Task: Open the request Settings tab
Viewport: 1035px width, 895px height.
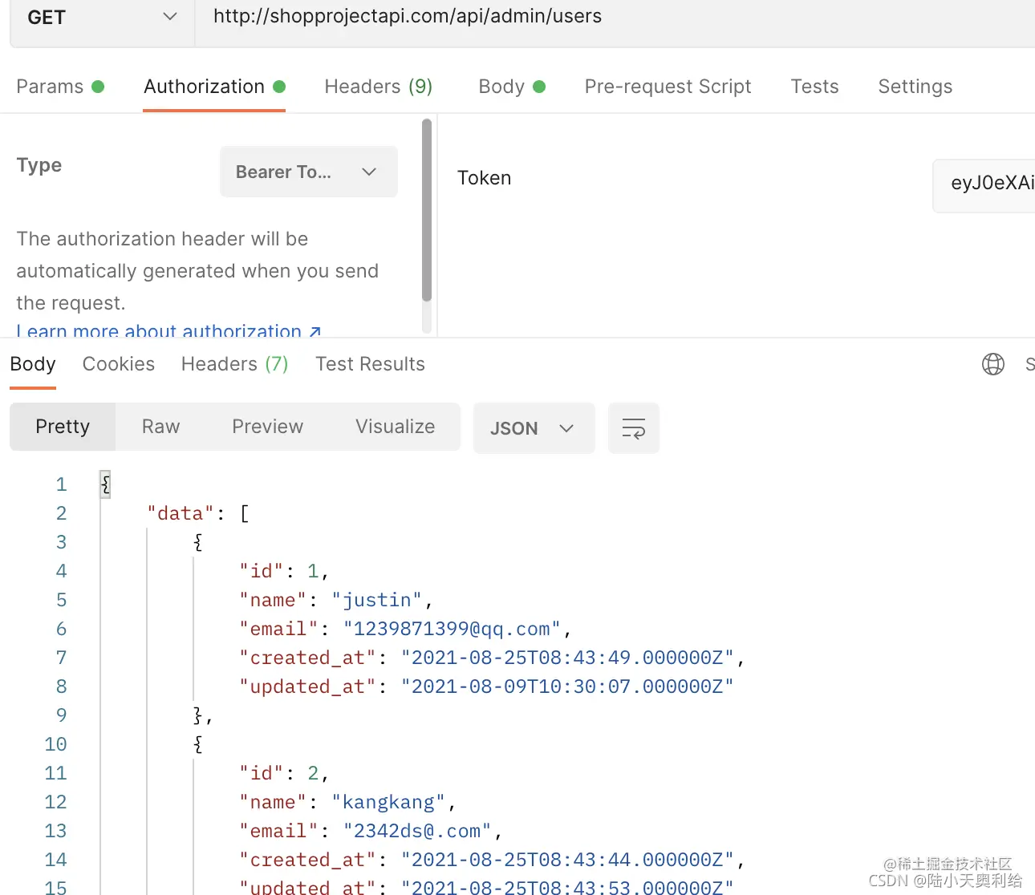Action: pyautogui.click(x=915, y=87)
